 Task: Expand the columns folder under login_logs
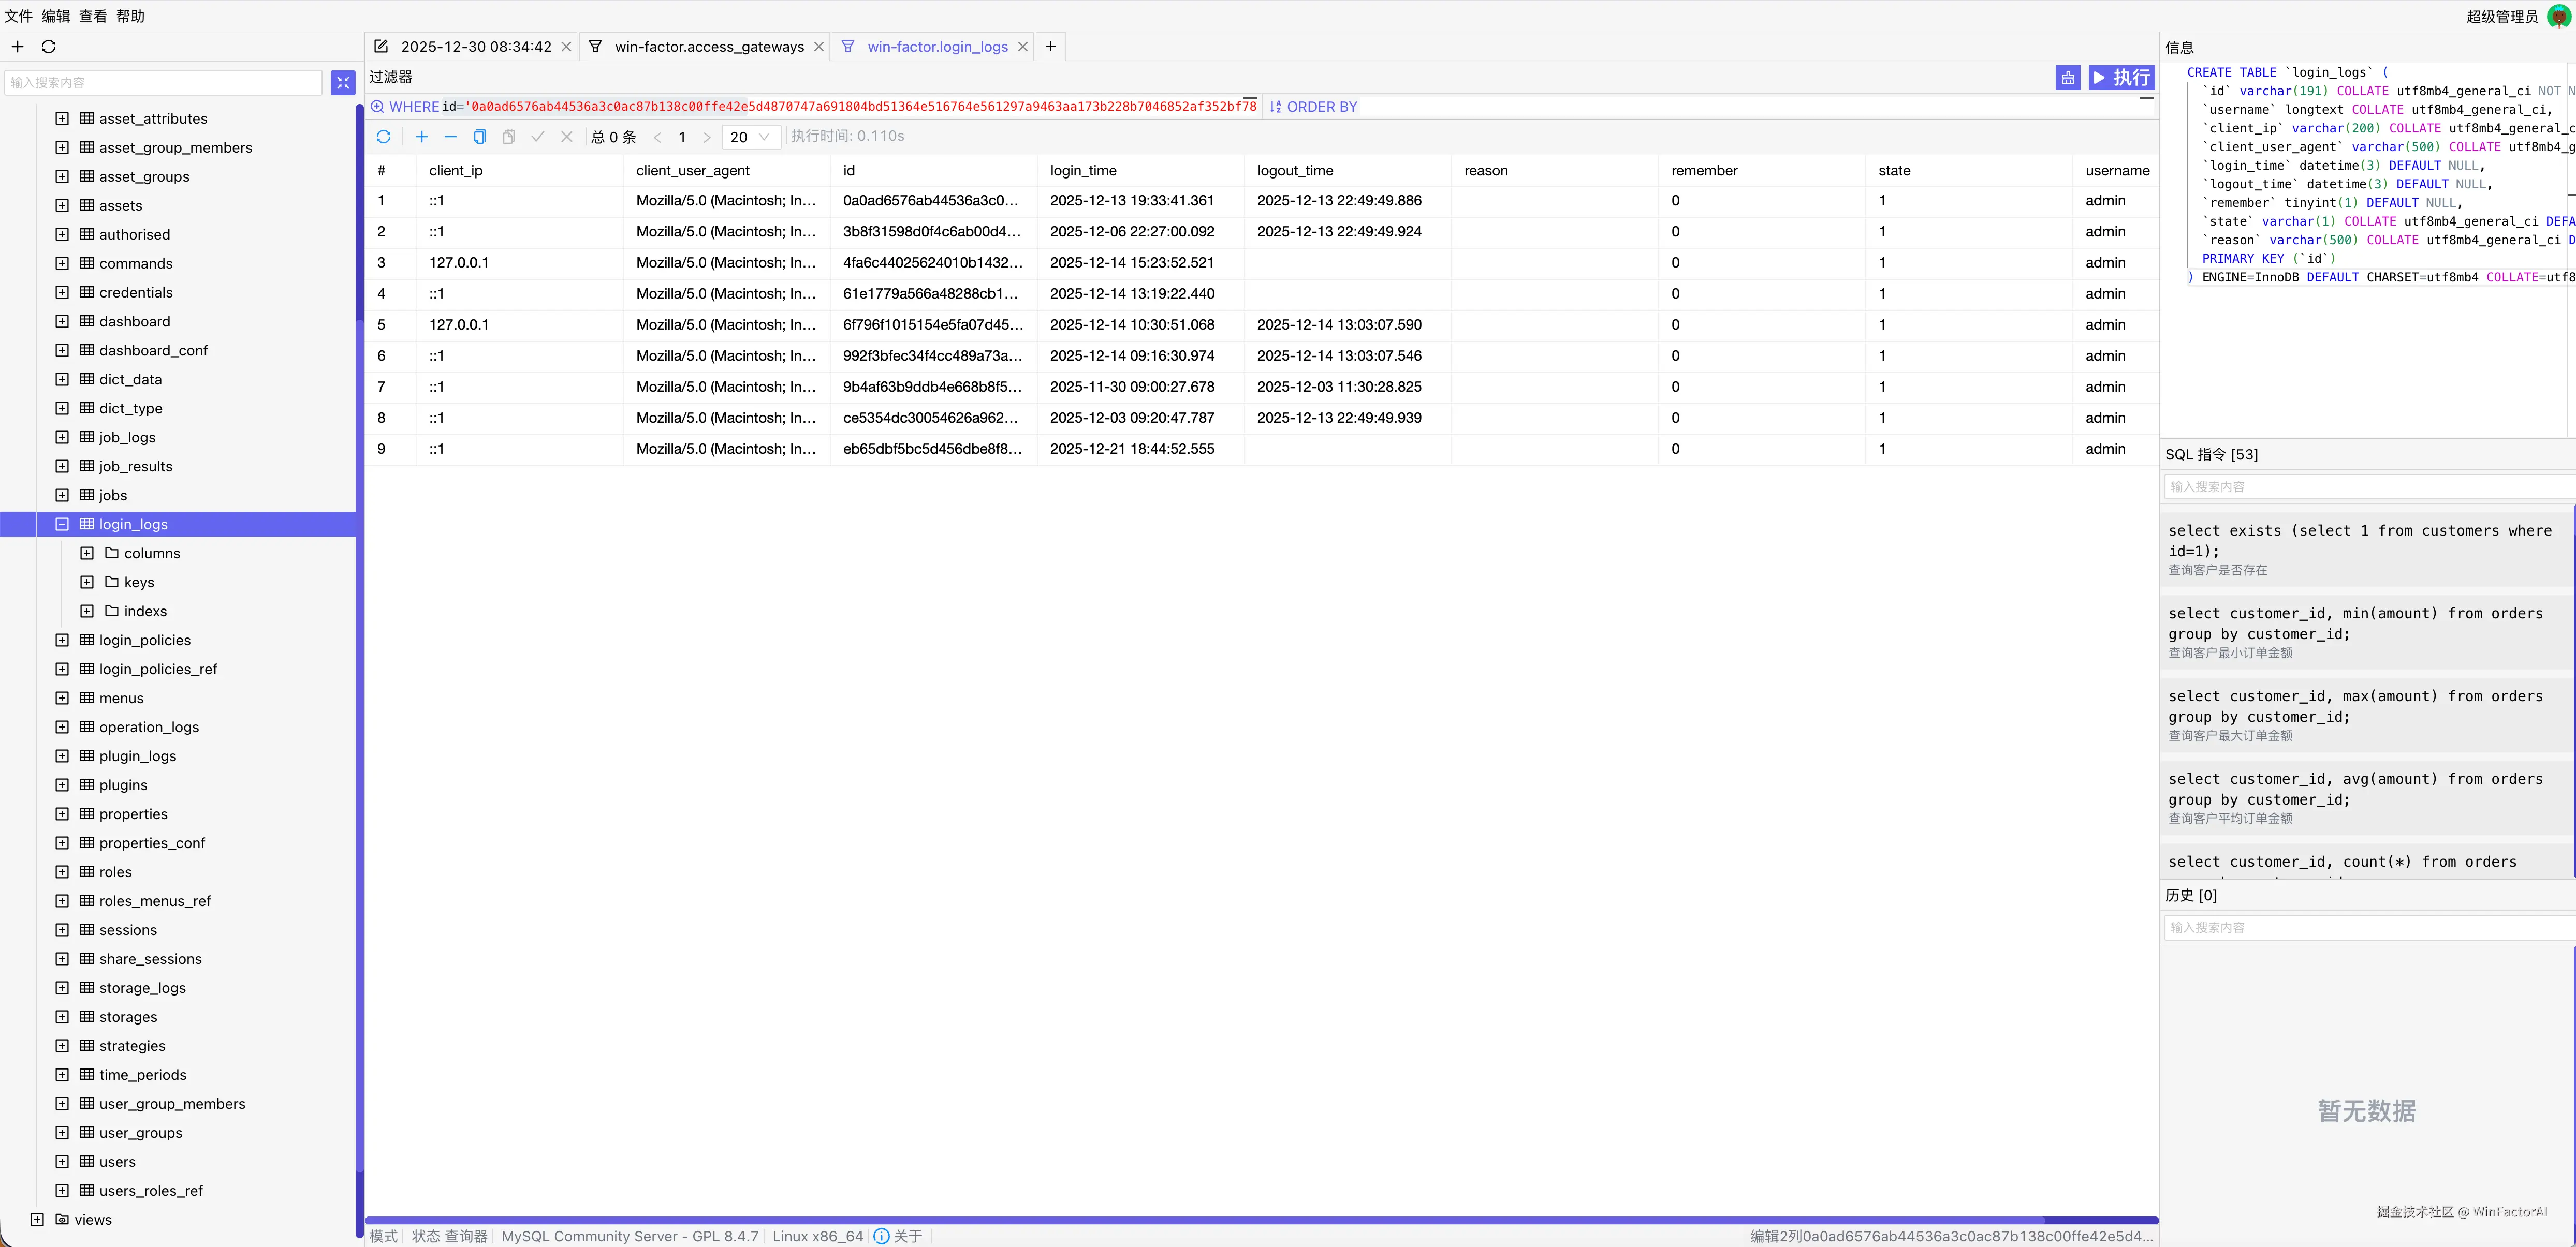tap(87, 553)
